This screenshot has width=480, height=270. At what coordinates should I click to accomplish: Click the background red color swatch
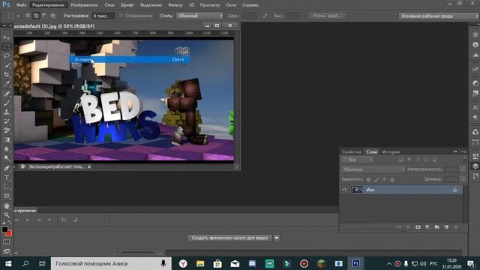click(10, 233)
